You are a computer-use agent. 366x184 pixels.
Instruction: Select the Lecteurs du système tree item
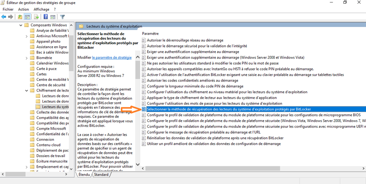(x=55, y=107)
